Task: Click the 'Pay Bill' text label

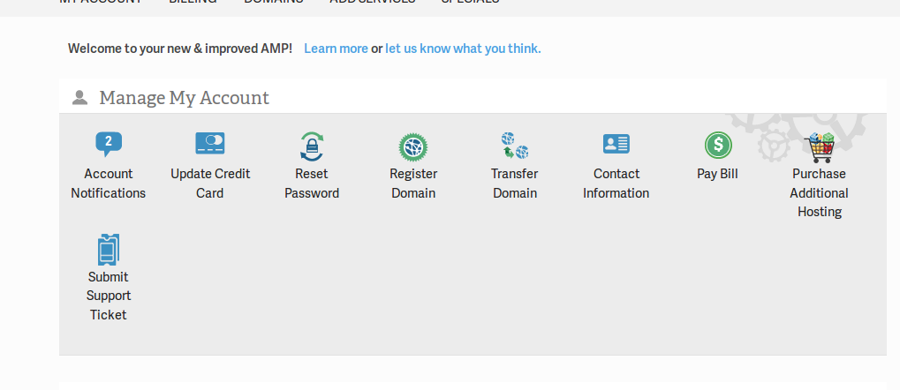Action: point(717,174)
